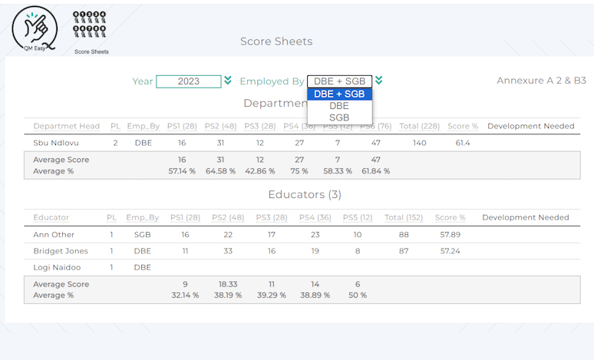
Task: Click the green chevron beside Employed By
Action: point(379,81)
